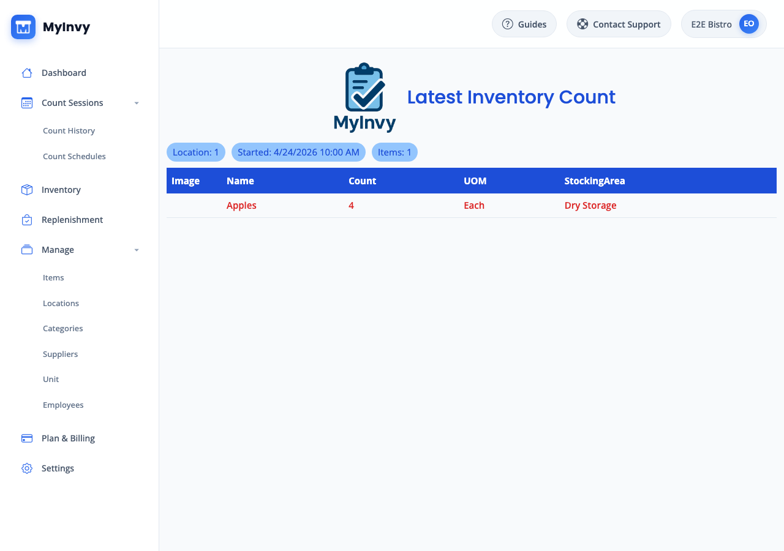This screenshot has height=551, width=784.
Task: Sort by the Count column header
Action: click(362, 181)
